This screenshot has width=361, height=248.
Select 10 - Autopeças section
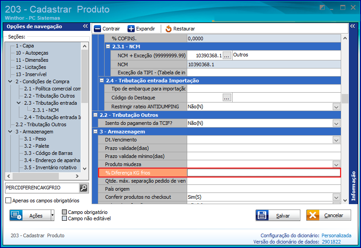point(32,53)
